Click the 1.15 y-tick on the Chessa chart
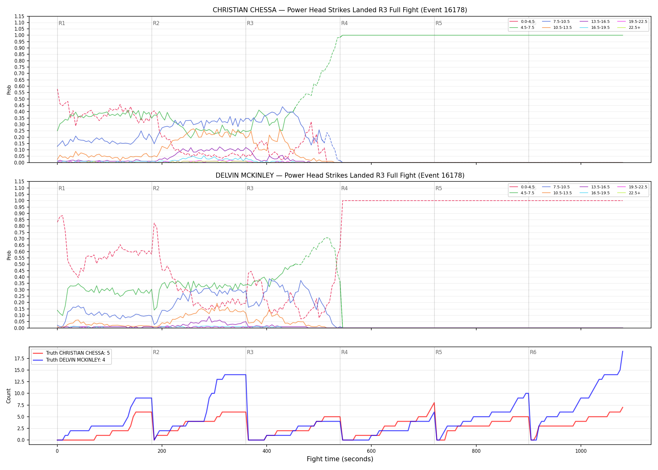Image resolution: width=658 pixels, height=470 pixels. pyautogui.click(x=19, y=16)
